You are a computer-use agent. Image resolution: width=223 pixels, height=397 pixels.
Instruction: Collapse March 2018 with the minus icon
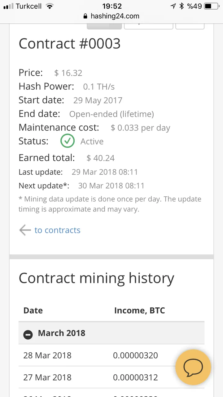(28, 334)
